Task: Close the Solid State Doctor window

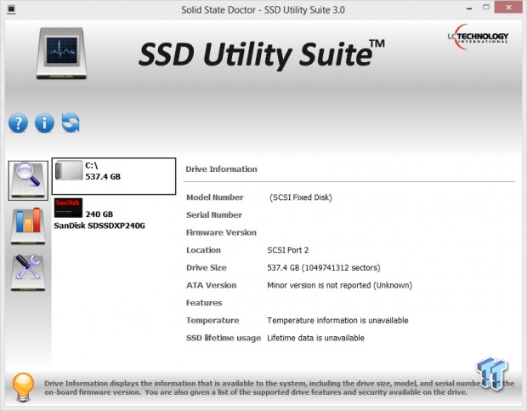Action: [x=509, y=8]
